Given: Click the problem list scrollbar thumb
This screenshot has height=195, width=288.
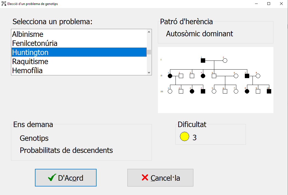Looking at the screenshot, I should tap(149, 52).
